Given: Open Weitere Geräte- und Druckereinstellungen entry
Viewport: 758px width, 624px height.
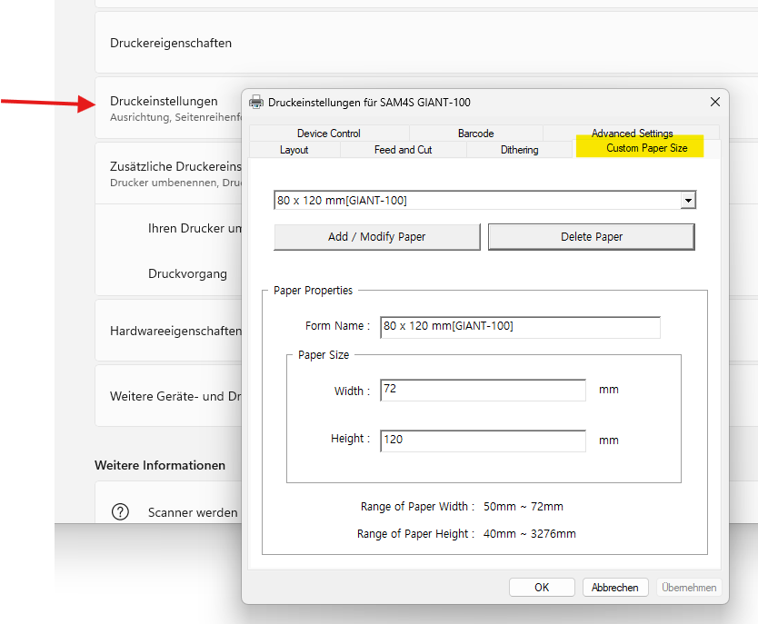Looking at the screenshot, I should click(x=169, y=396).
